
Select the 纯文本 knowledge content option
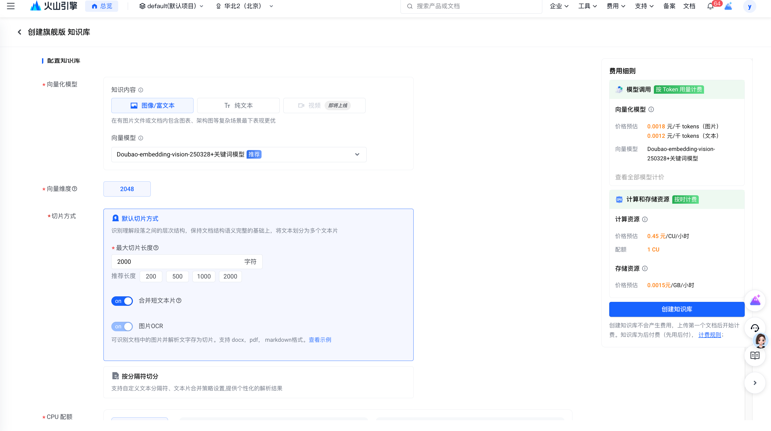point(238,105)
